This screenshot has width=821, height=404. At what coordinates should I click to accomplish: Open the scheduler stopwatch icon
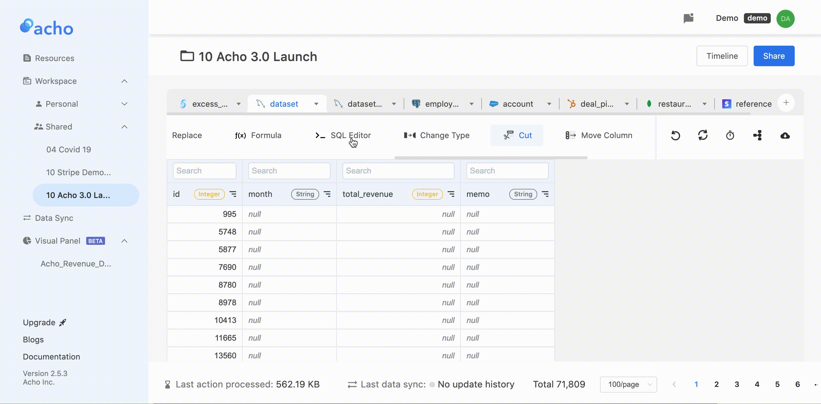point(730,136)
